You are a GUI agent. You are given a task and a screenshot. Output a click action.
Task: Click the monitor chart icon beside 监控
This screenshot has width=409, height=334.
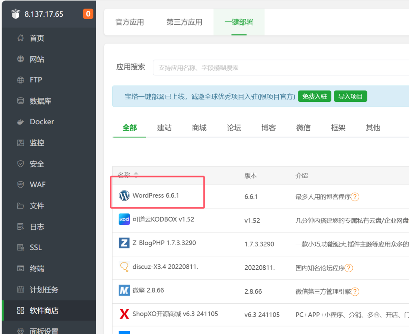coord(20,143)
